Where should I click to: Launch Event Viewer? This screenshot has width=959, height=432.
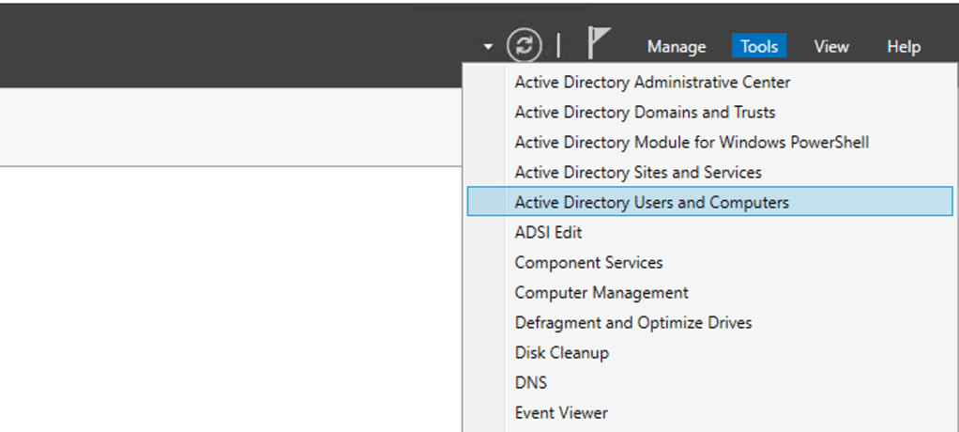point(561,413)
